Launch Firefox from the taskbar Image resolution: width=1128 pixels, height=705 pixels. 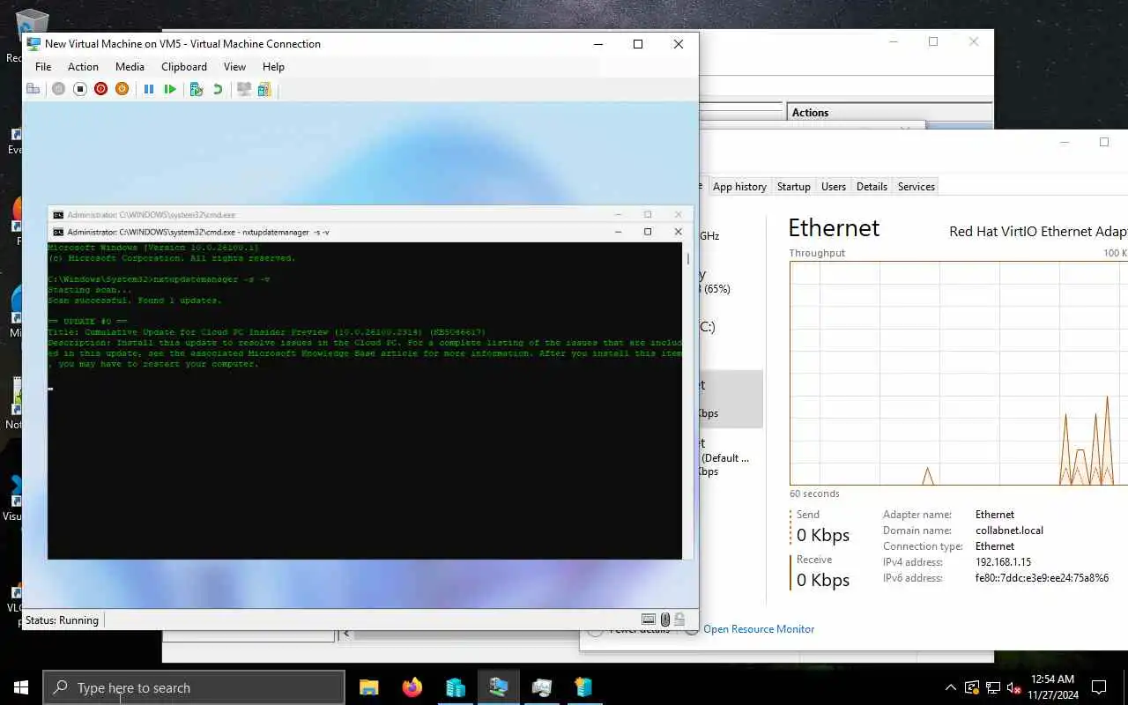412,687
